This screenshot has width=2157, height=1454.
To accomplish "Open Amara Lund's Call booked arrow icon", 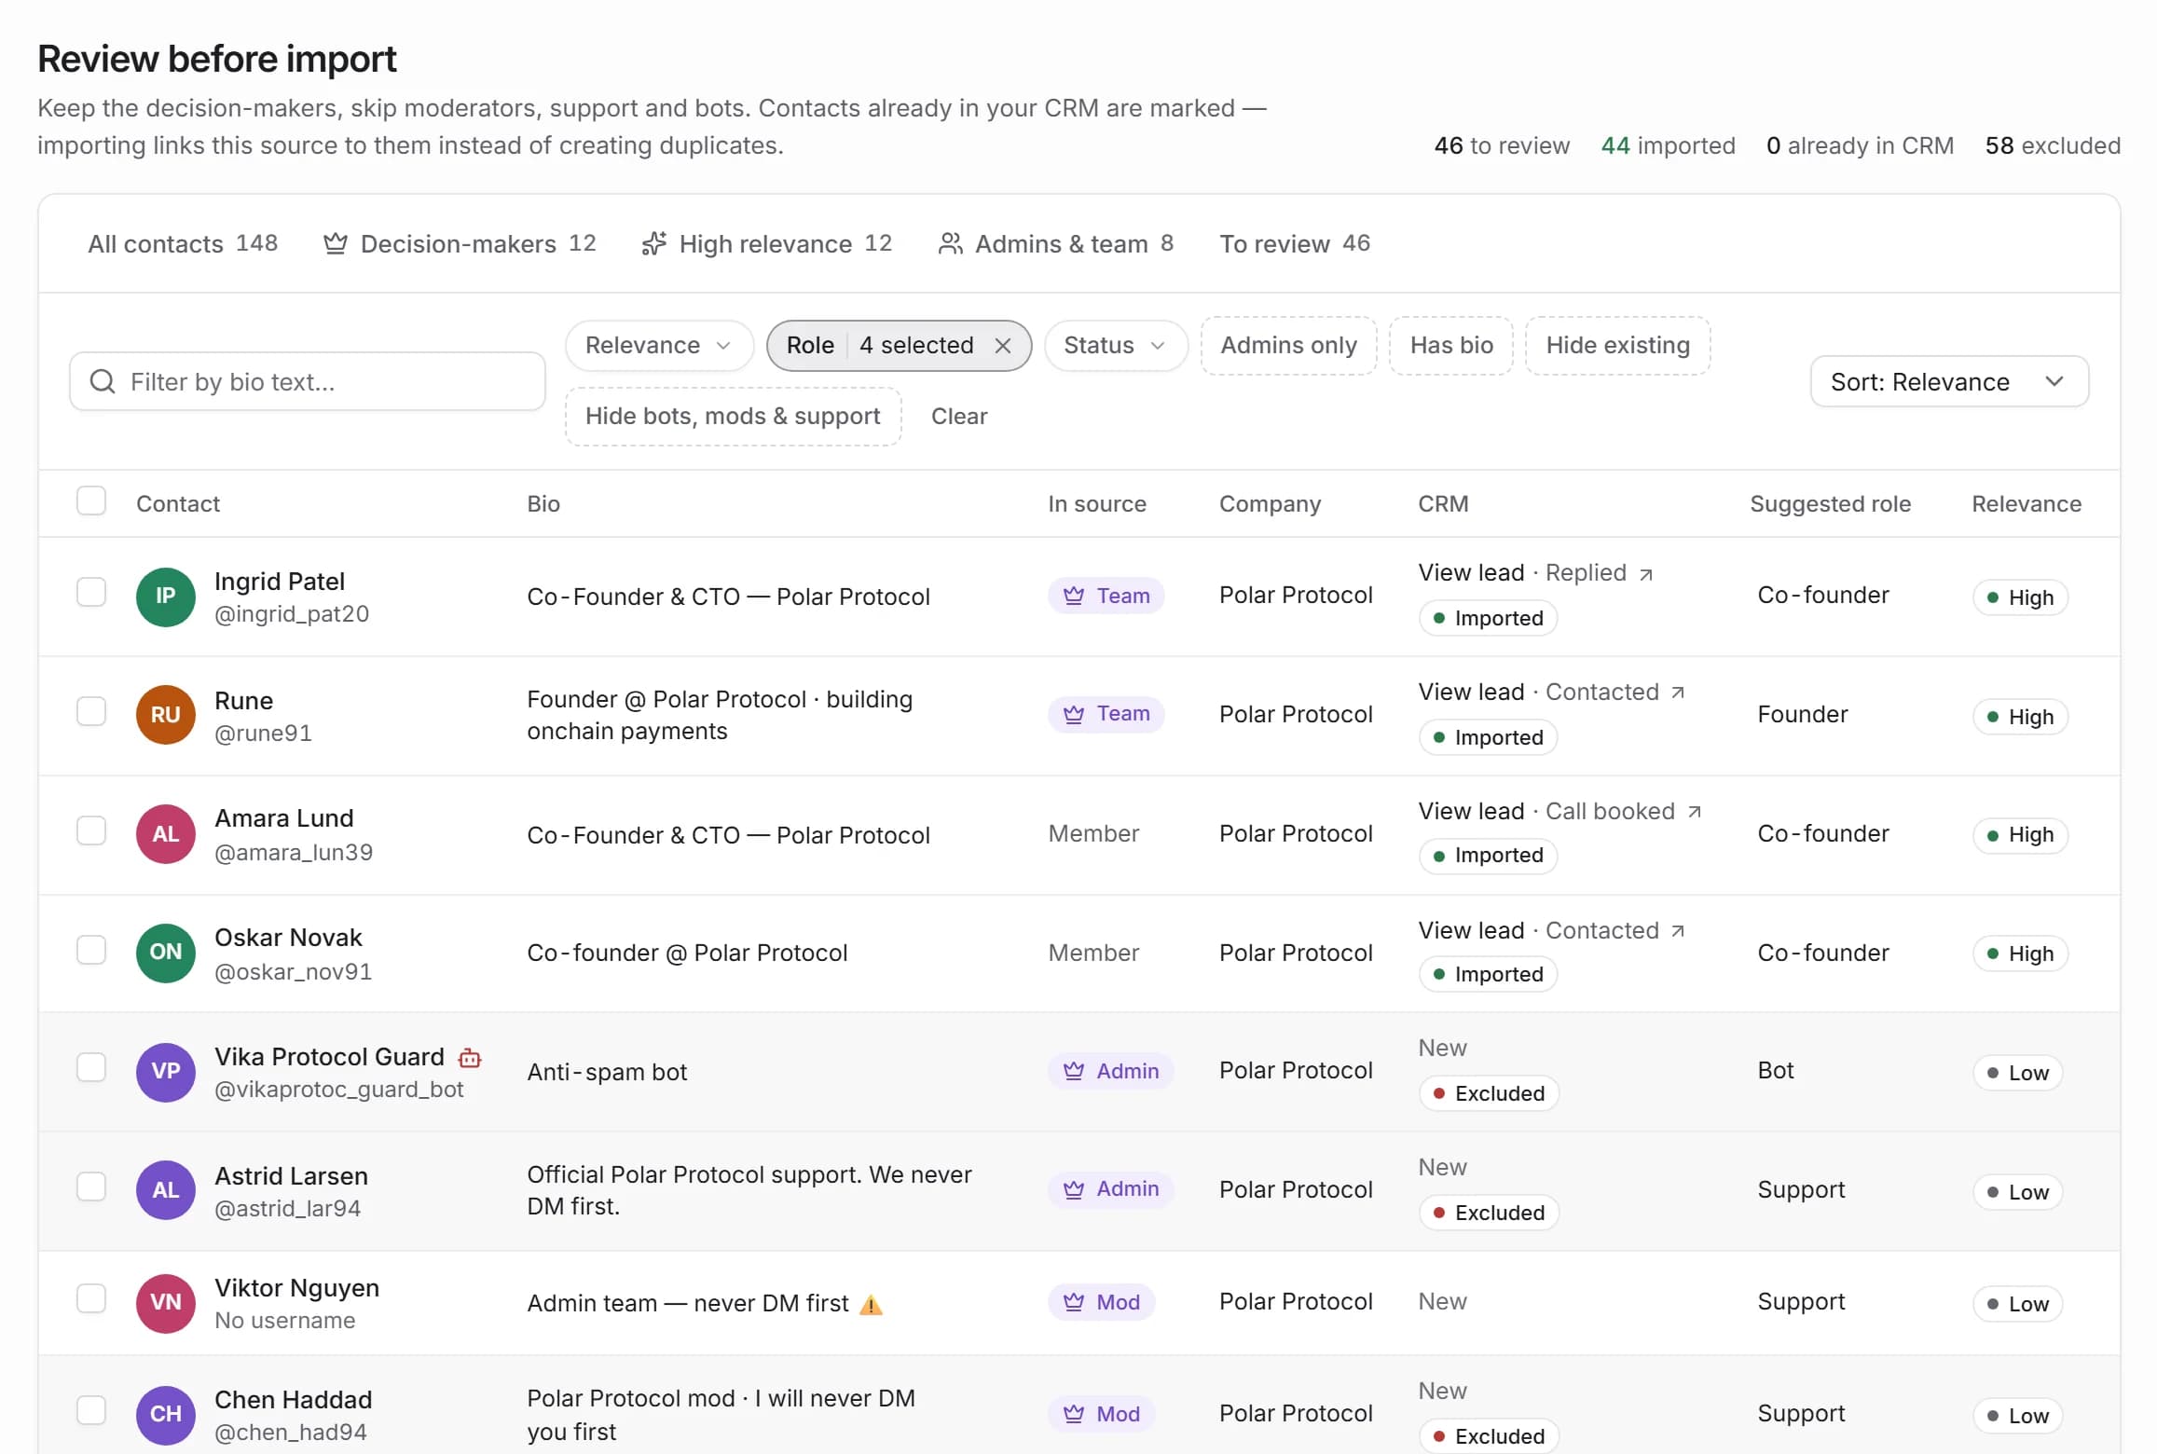I will [1695, 812].
